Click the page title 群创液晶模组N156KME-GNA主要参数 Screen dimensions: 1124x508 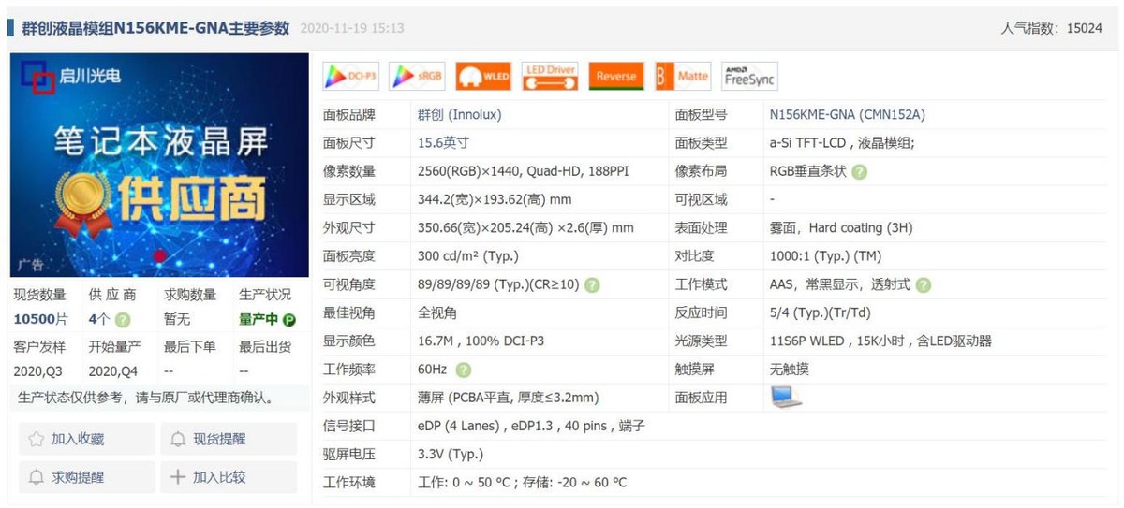[x=155, y=28]
